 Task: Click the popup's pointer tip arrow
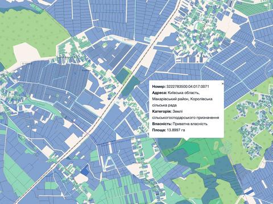[x=187, y=139]
